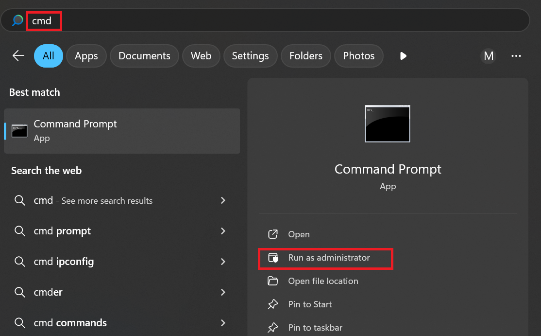Go back with the left arrow
This screenshot has width=541, height=336.
click(x=18, y=55)
